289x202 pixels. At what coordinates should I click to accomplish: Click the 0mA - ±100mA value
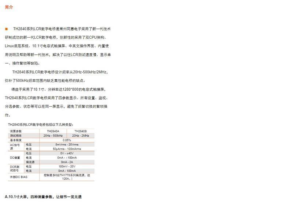coord(67,158)
